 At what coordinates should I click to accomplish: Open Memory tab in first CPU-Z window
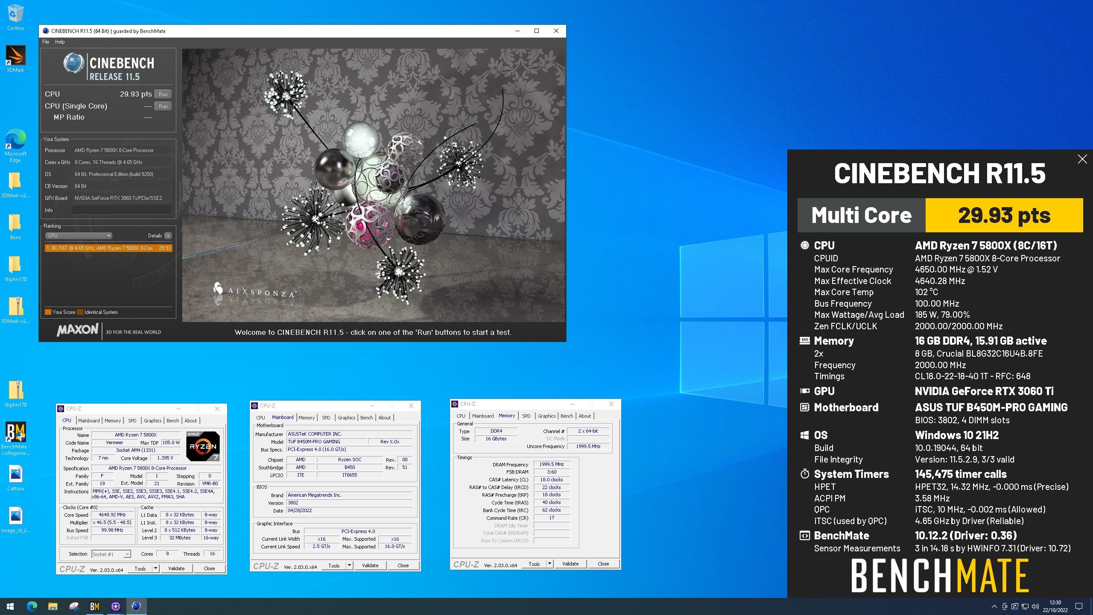(113, 421)
